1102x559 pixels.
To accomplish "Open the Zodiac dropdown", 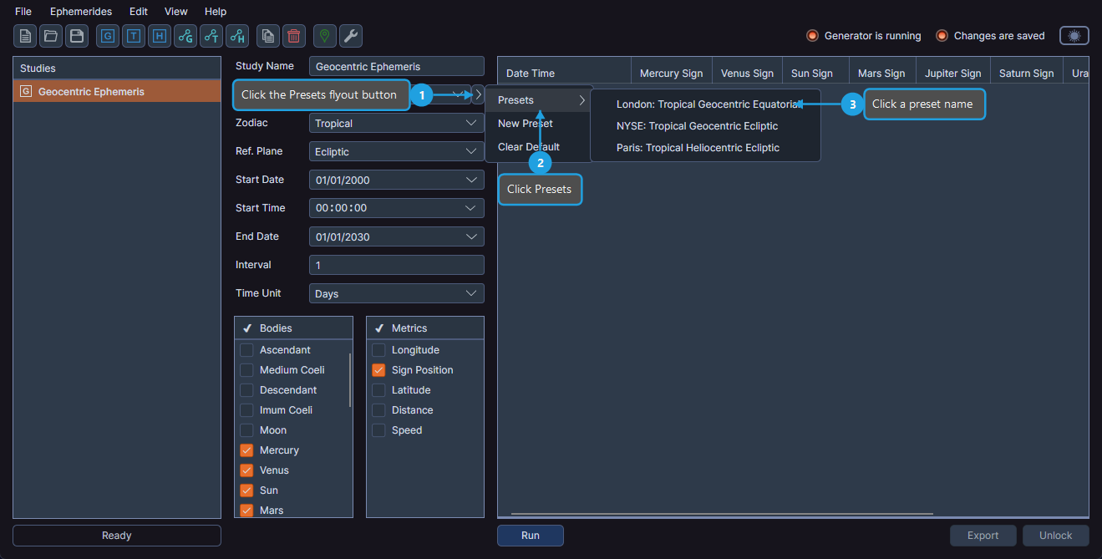I will (x=396, y=122).
